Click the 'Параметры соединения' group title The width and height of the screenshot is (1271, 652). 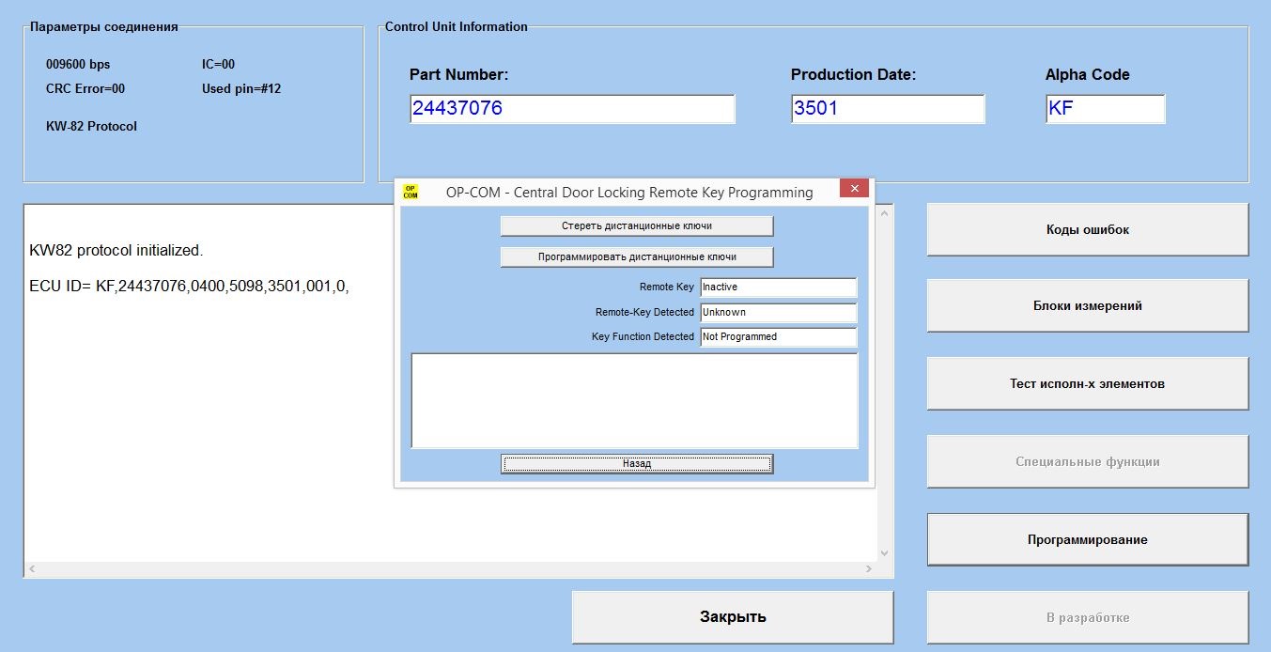tap(103, 26)
